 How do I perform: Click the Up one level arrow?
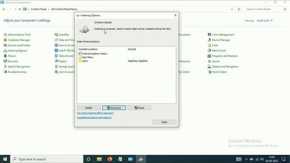(x=19, y=9)
